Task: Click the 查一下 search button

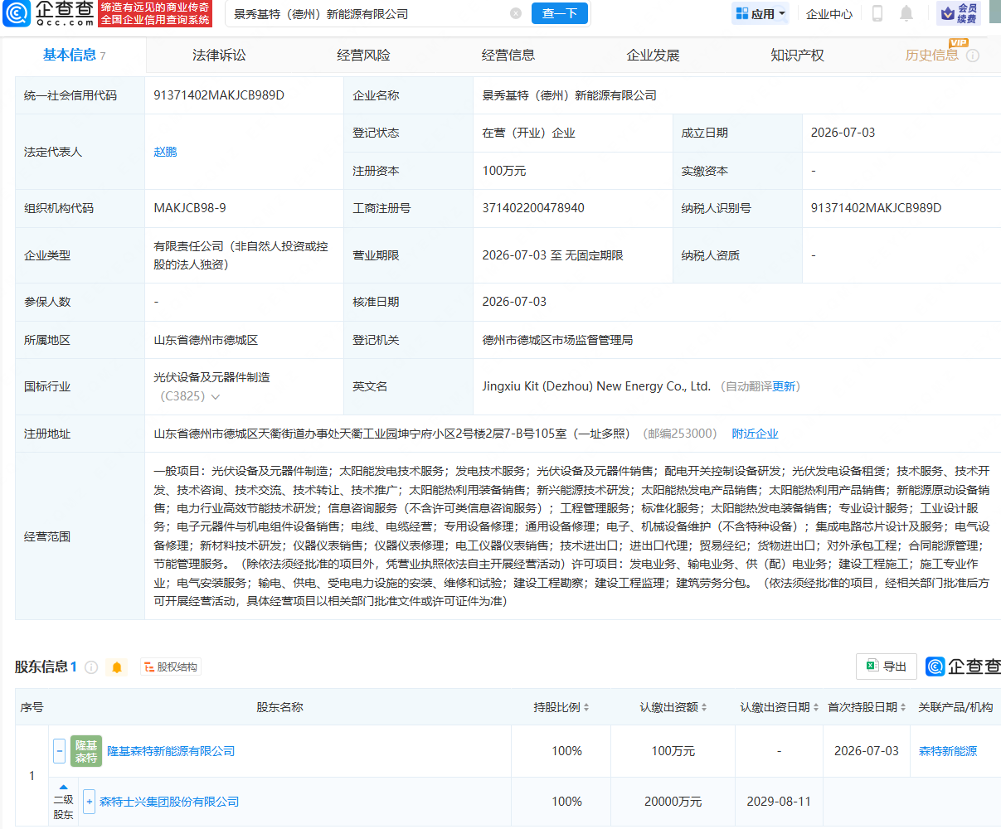Action: (560, 13)
